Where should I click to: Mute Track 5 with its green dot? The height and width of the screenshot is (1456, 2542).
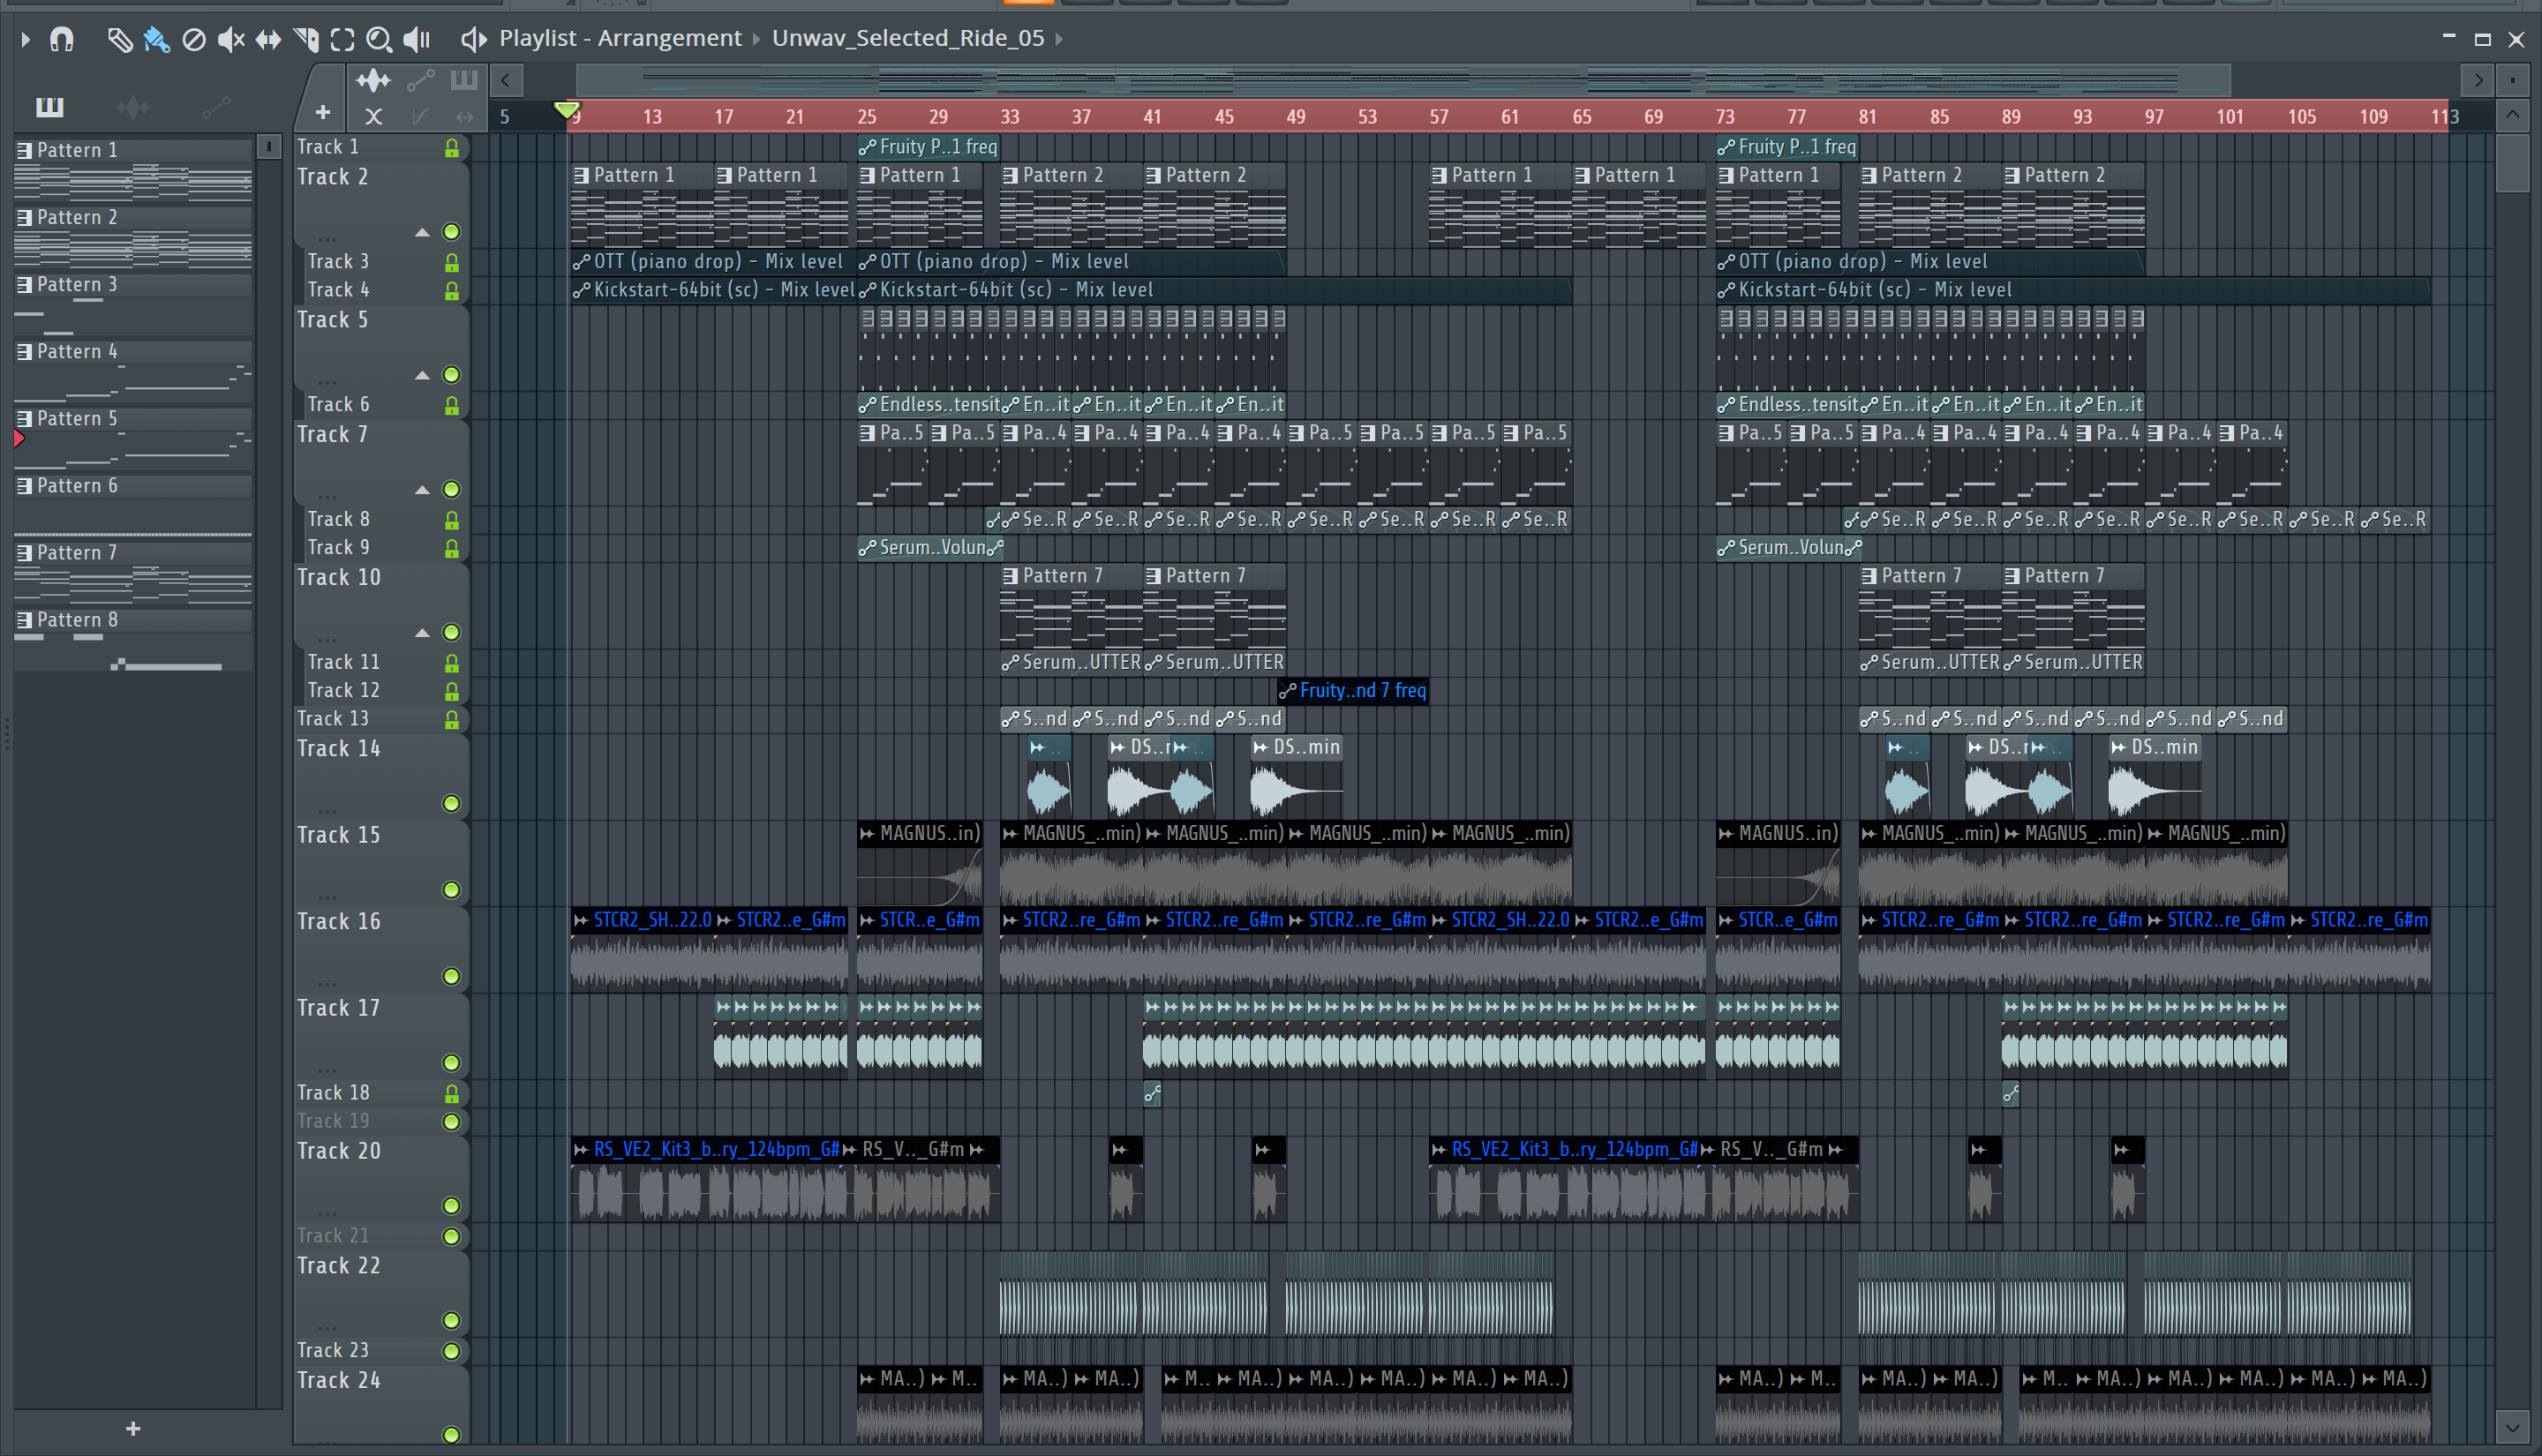click(x=452, y=375)
